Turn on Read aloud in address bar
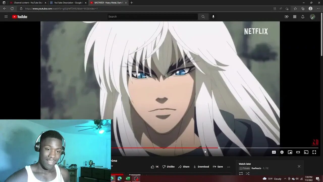This screenshot has height=182, width=323. pyautogui.click(x=281, y=9)
